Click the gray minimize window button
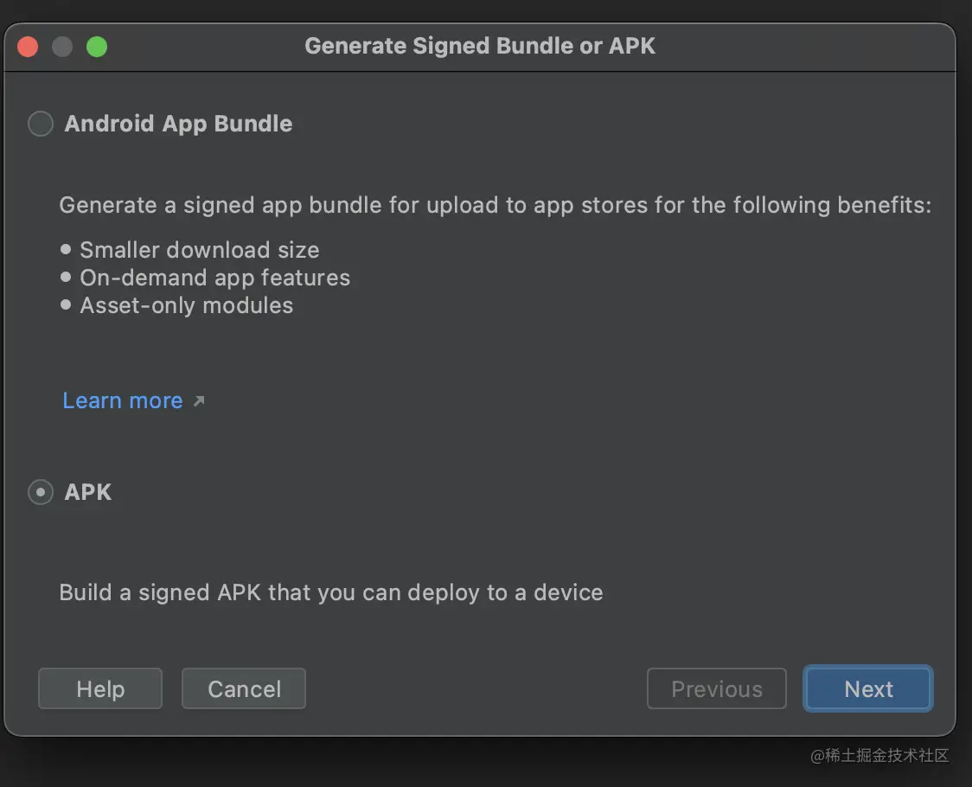 tap(62, 47)
